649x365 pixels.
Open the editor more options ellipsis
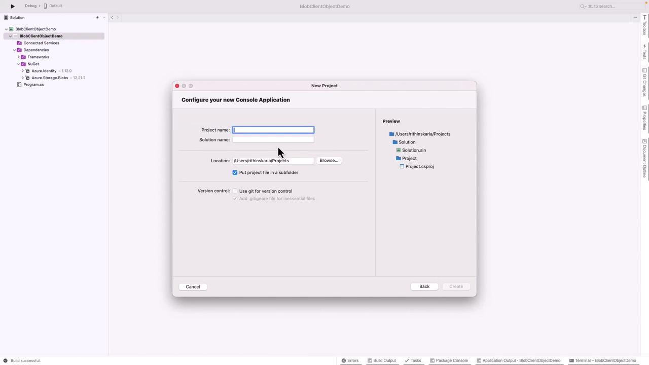coord(635,18)
